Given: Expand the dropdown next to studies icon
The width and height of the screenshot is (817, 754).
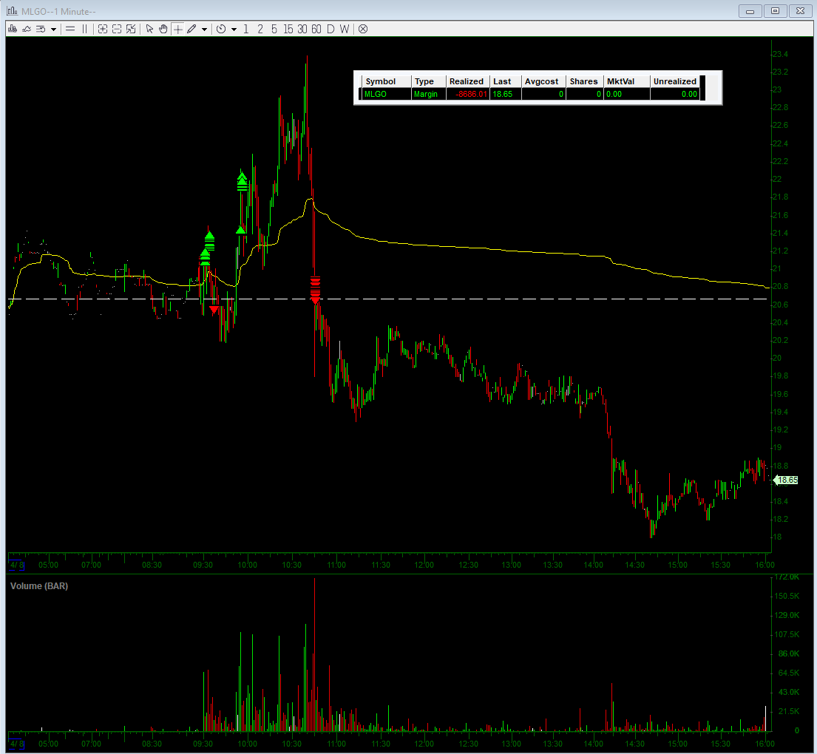Looking at the screenshot, I should point(53,29).
